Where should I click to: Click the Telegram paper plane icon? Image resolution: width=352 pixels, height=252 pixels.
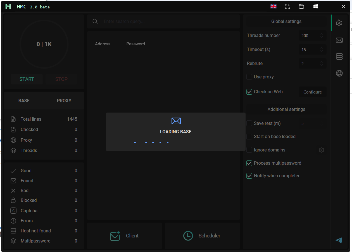pyautogui.click(x=339, y=240)
